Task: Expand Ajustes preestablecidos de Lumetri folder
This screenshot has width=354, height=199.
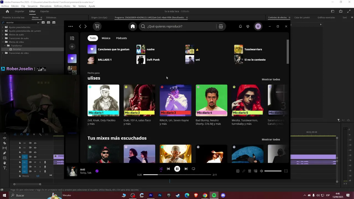Action: pyautogui.click(x=2, y=31)
